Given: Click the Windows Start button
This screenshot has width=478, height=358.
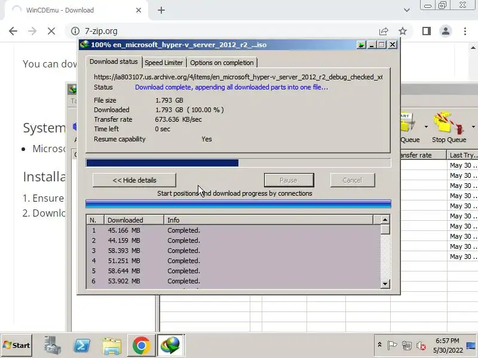Looking at the screenshot, I should 17,345.
